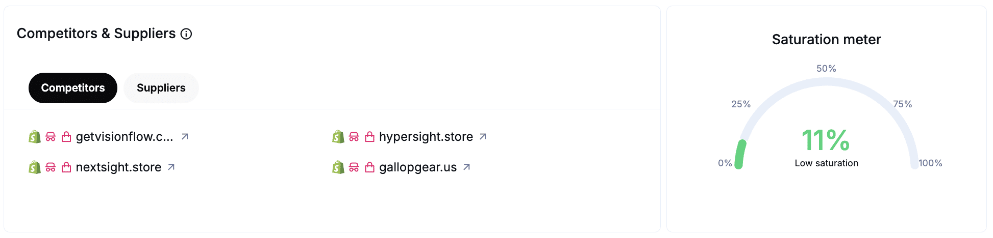This screenshot has width=993, height=238.
Task: Visit gallopgear.us competitor link
Action: [x=417, y=167]
